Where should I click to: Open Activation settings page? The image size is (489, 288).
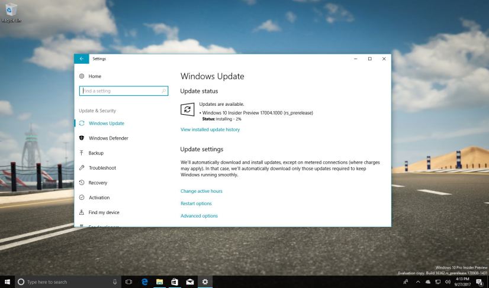99,198
